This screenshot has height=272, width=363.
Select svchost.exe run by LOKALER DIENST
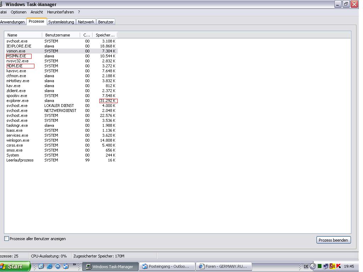click(61, 106)
